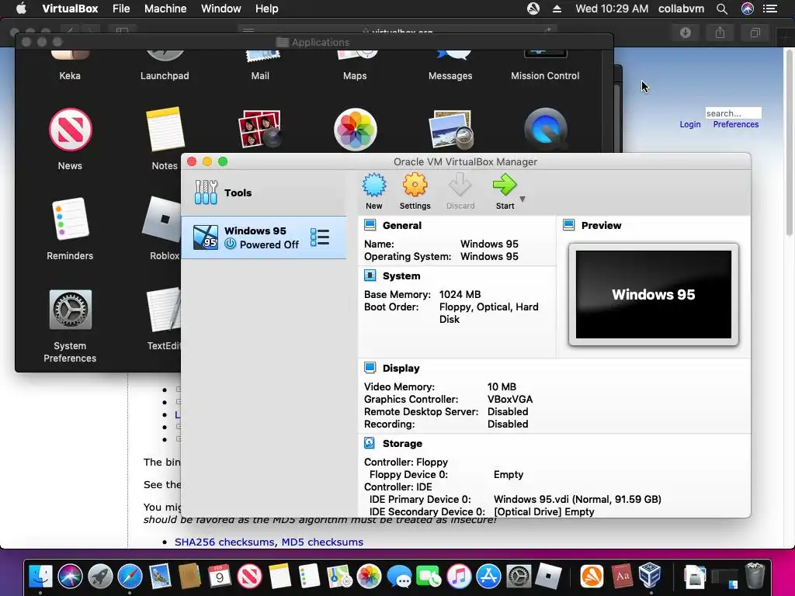Click the VBoxVGA graphics controller value
The height and width of the screenshot is (596, 795).
click(x=510, y=400)
